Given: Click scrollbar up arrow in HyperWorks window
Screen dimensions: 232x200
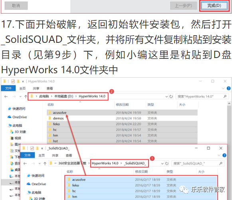Looking at the screenshot, I should (x=229, y=104).
